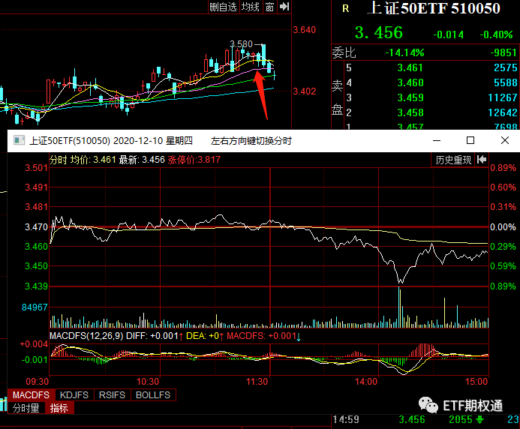Image resolution: width=520 pixels, height=429 pixels.
Task: Click the 84967 volume scale label
Action: tap(35, 307)
